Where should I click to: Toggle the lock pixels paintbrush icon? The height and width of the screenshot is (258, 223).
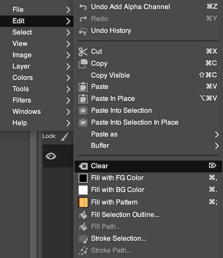(65, 136)
